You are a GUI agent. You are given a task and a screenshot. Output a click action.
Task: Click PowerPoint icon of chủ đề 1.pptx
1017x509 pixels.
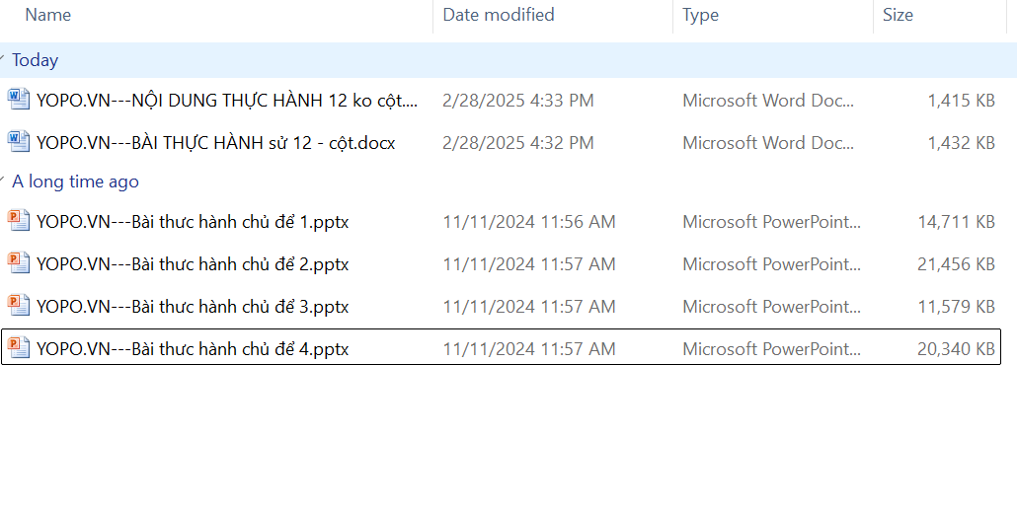(19, 222)
